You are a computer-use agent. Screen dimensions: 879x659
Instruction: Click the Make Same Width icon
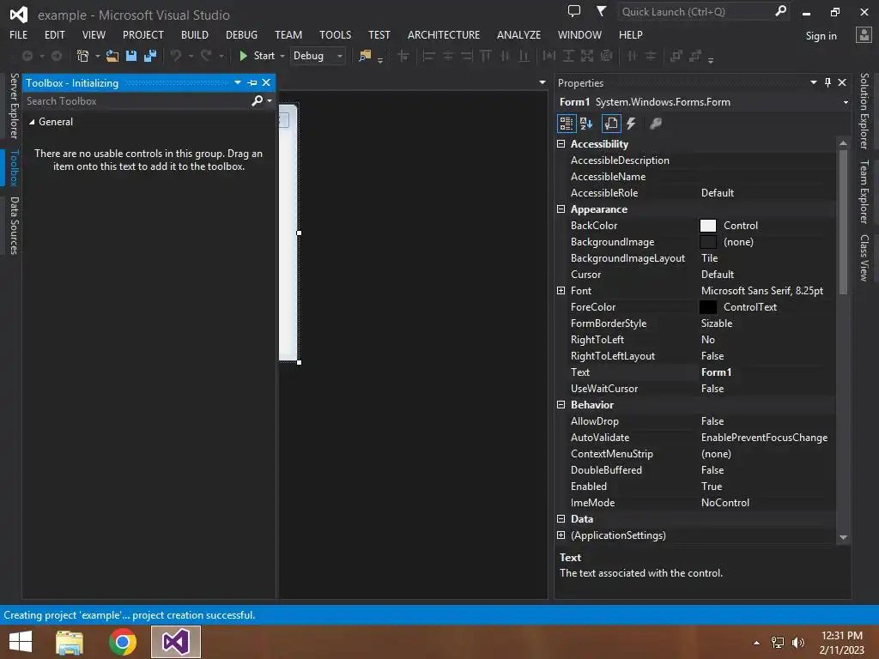click(549, 56)
